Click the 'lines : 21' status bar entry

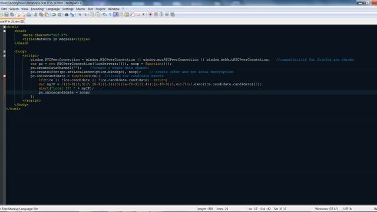click(x=222, y=209)
